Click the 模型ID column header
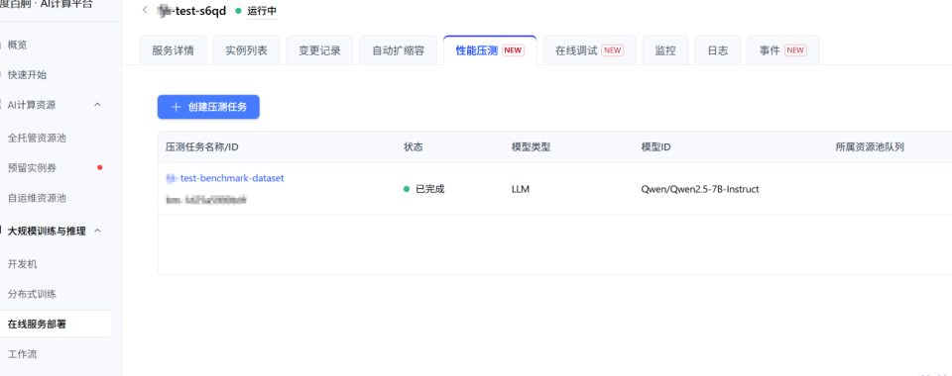Screen dimensions: 952x376 coord(655,147)
